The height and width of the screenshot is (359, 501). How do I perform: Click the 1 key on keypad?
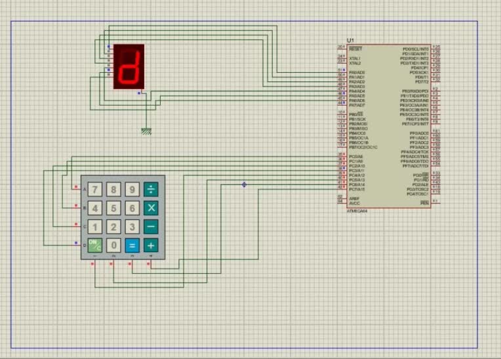click(95, 226)
